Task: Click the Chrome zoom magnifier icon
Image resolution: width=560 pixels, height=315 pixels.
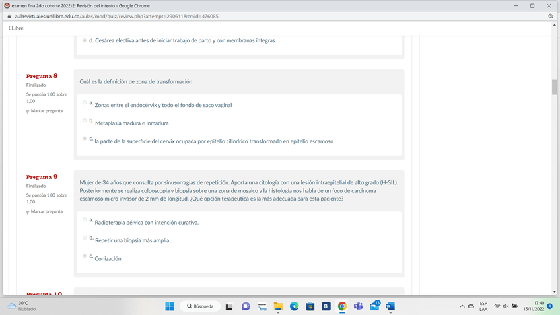Action: [551, 17]
